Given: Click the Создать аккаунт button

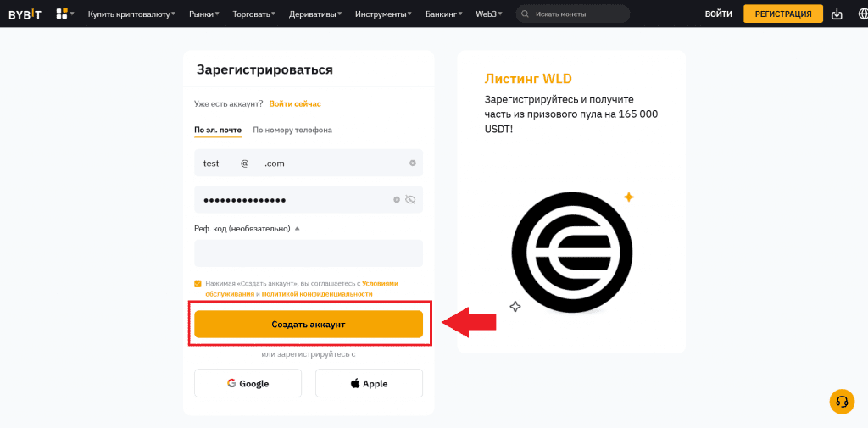Looking at the screenshot, I should click(309, 325).
